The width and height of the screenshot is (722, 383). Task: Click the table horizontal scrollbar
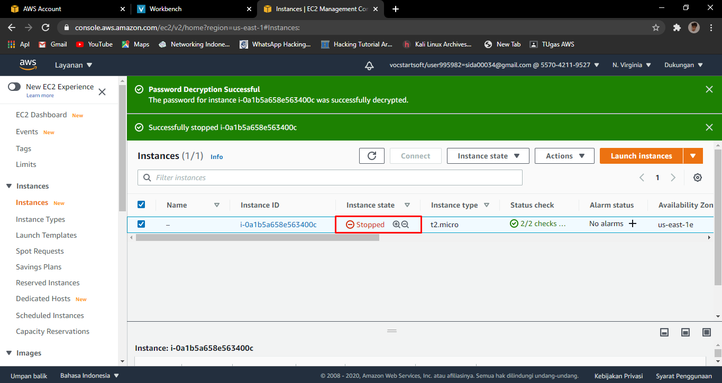258,238
